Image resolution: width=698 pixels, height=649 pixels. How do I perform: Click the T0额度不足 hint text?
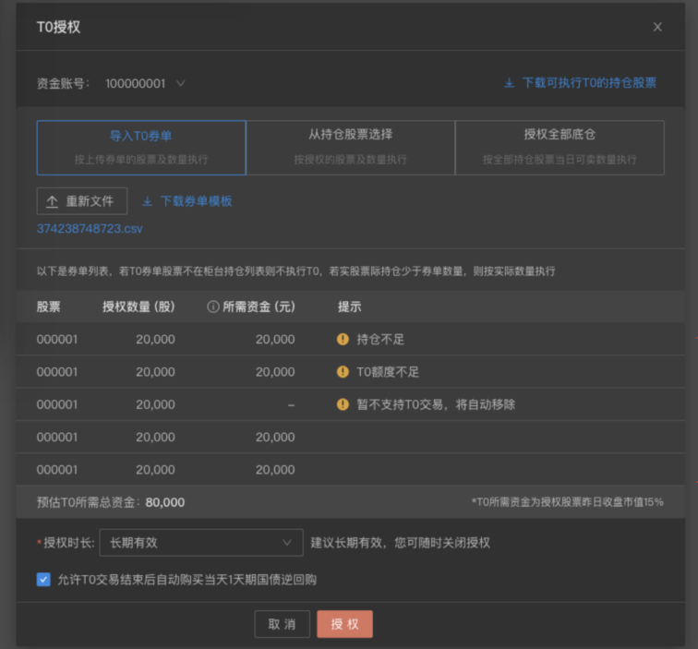click(388, 372)
